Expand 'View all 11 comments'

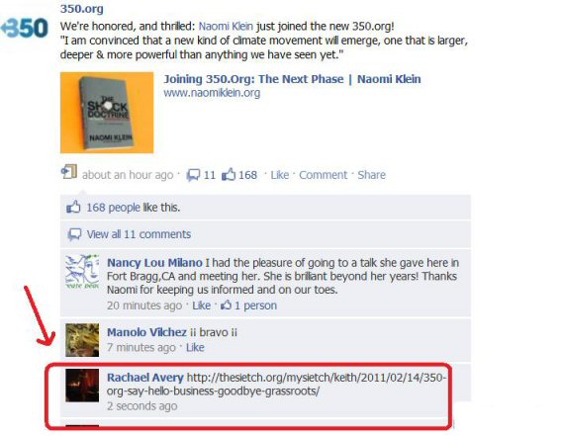[x=139, y=234]
